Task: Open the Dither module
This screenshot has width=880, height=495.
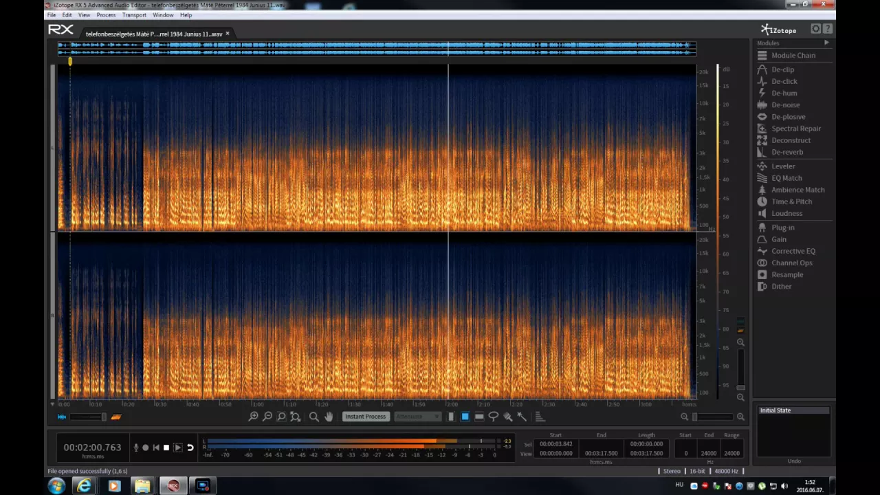Action: tap(774, 286)
